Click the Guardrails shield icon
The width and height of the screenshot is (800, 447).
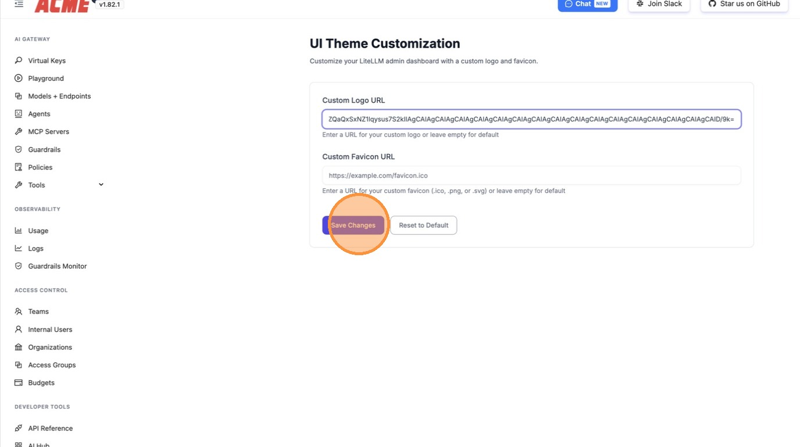click(x=19, y=149)
